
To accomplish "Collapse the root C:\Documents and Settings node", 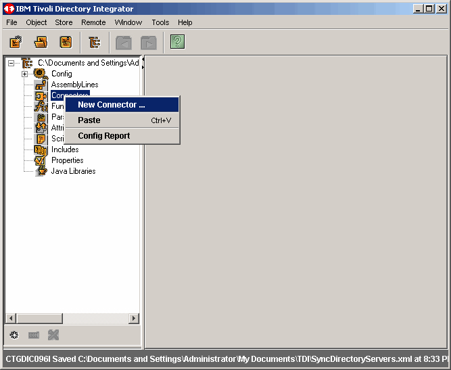I will point(11,63).
